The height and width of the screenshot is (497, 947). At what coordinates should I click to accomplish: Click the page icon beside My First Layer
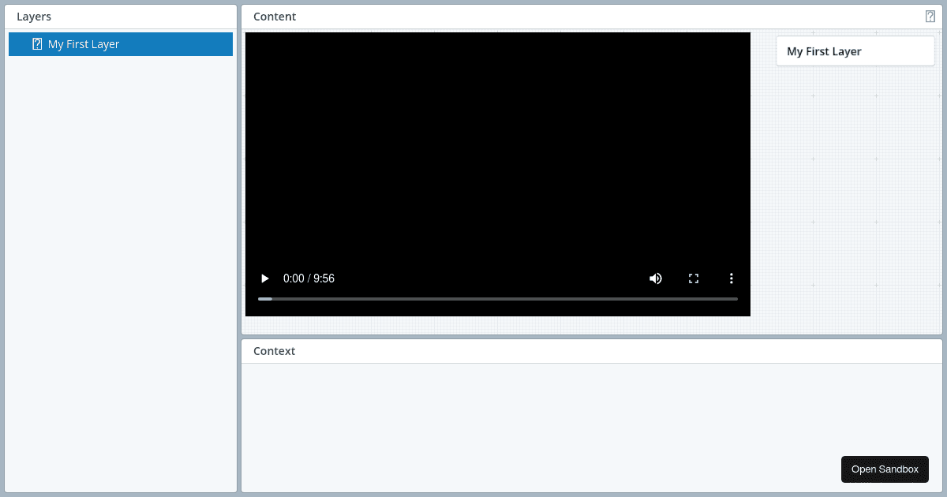pos(36,44)
